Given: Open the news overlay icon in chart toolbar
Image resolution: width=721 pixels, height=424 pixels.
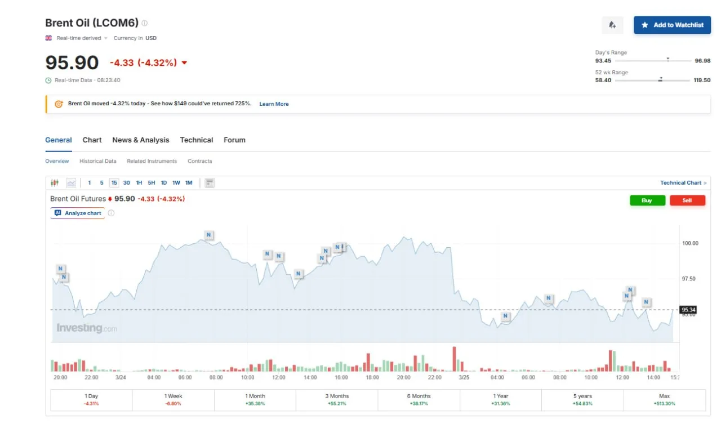Looking at the screenshot, I should 210,182.
